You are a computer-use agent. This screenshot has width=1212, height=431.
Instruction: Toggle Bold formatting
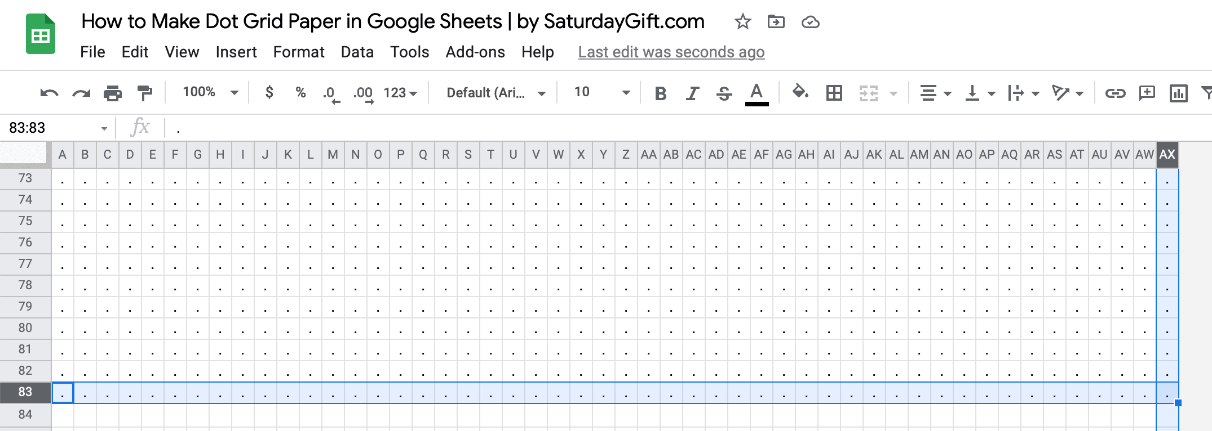(x=661, y=93)
